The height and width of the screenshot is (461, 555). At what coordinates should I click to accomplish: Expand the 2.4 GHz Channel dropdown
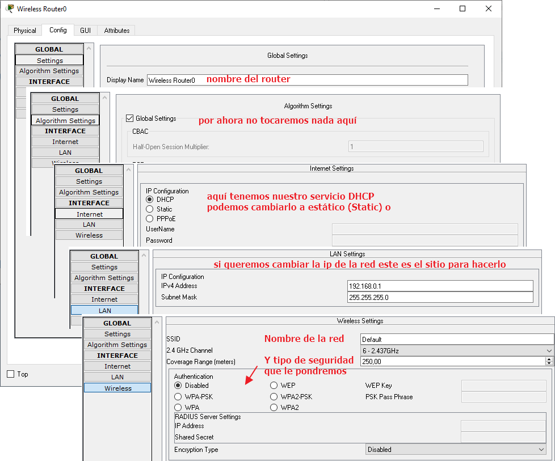[x=457, y=351]
